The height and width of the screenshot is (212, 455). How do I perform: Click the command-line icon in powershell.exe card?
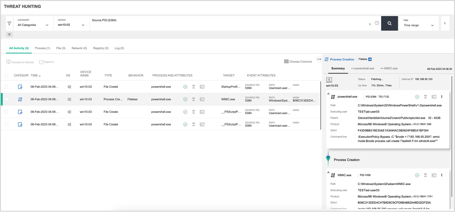pyautogui.click(x=434, y=97)
